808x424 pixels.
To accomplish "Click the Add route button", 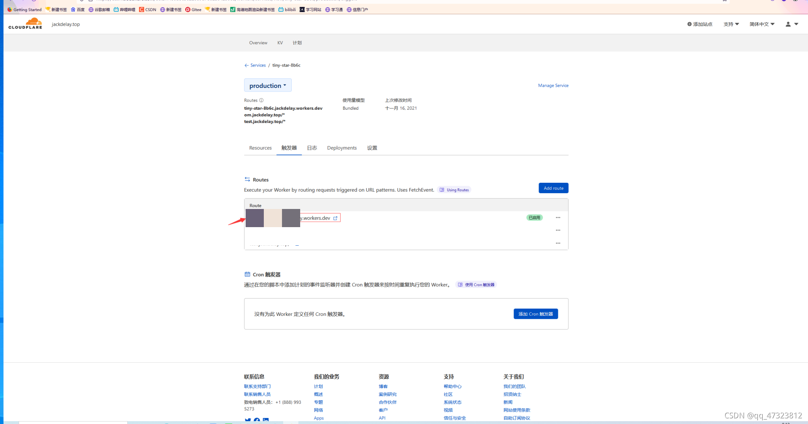I will pyautogui.click(x=553, y=188).
